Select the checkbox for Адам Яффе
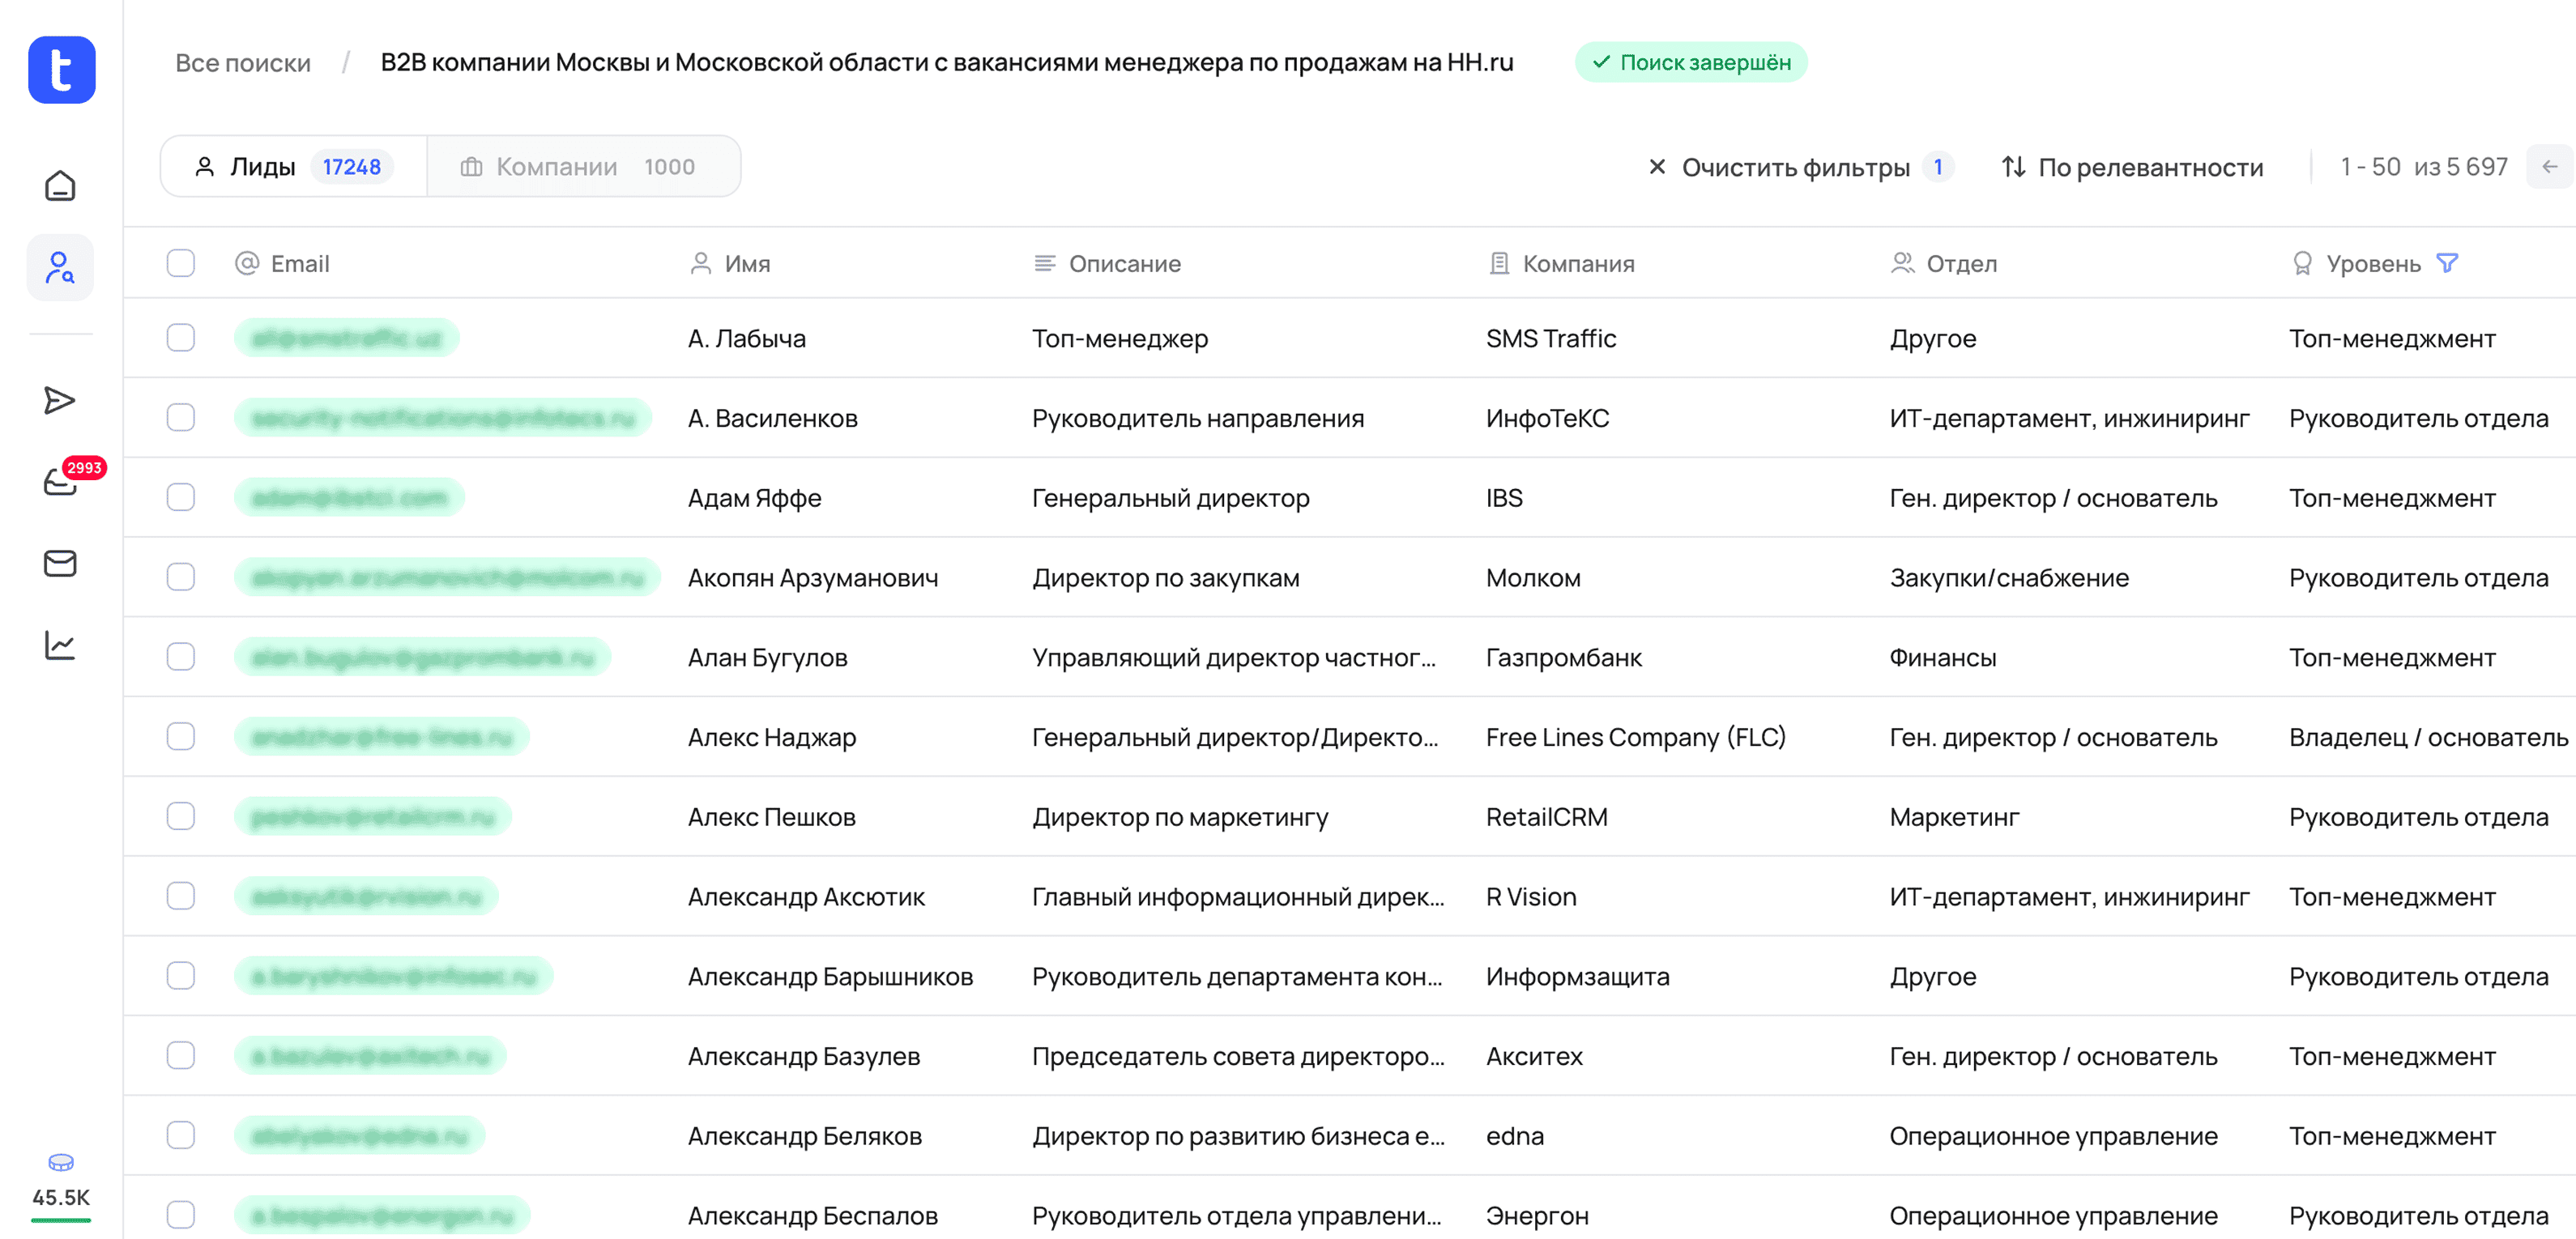This screenshot has height=1239, width=2576. (181, 497)
